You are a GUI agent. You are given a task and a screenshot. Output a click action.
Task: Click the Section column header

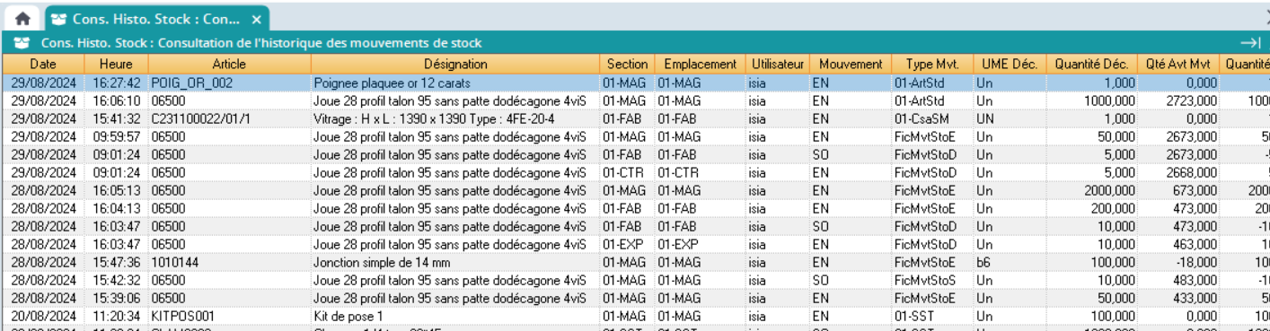[x=627, y=65]
